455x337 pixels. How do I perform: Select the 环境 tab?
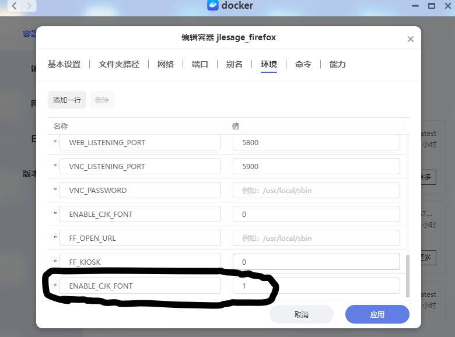(x=269, y=64)
